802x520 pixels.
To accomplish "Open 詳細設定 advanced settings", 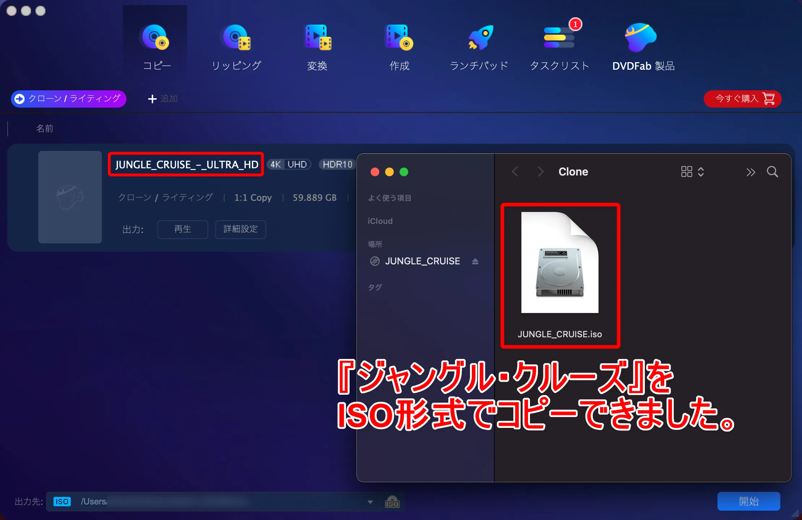I will click(x=241, y=229).
